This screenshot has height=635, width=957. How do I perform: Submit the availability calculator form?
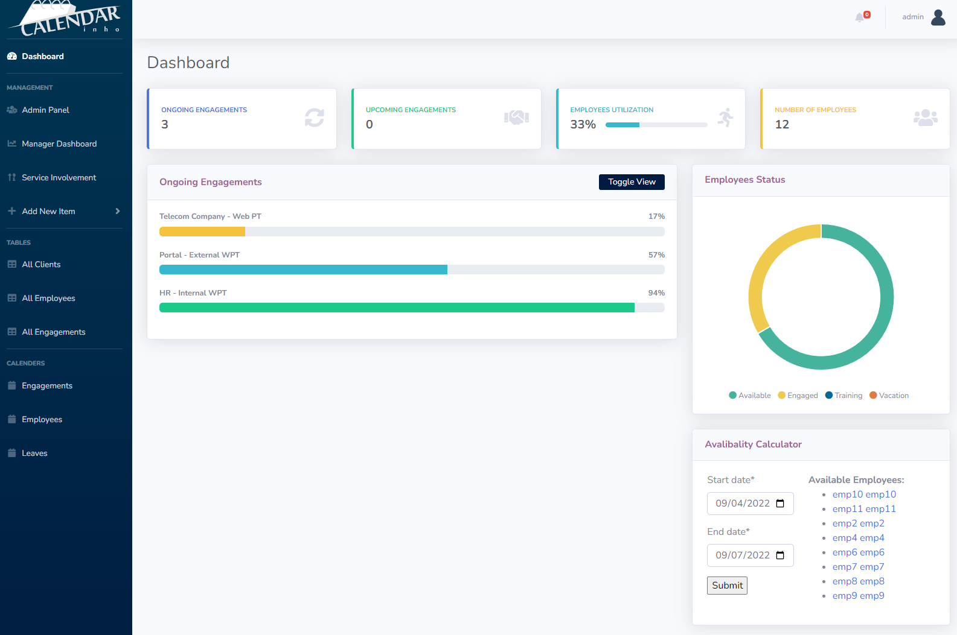pos(727,586)
